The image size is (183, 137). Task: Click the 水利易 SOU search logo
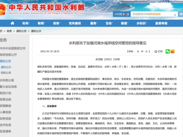[122, 14]
